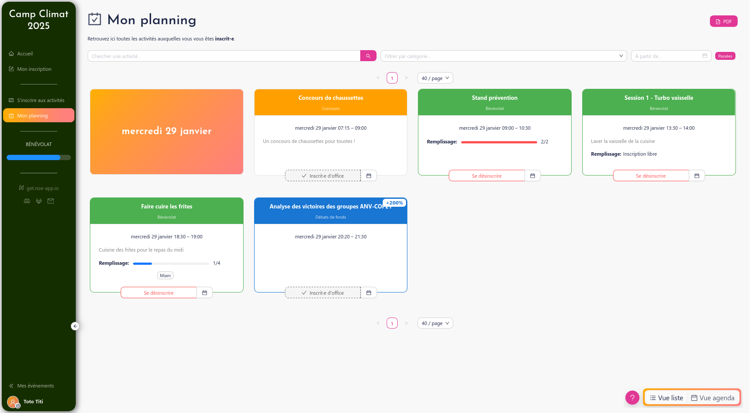Image resolution: width=750 pixels, height=413 pixels.
Task: Click the magnifier search button
Action: coord(368,56)
